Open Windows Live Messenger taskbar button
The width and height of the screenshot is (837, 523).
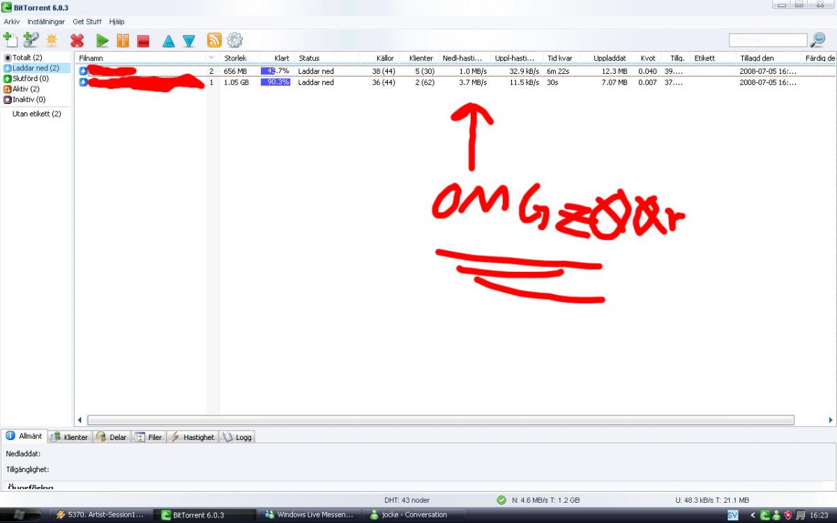click(x=310, y=515)
